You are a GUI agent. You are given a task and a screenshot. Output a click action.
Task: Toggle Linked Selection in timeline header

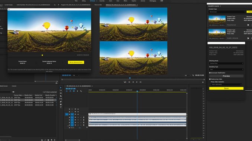pos(74,91)
